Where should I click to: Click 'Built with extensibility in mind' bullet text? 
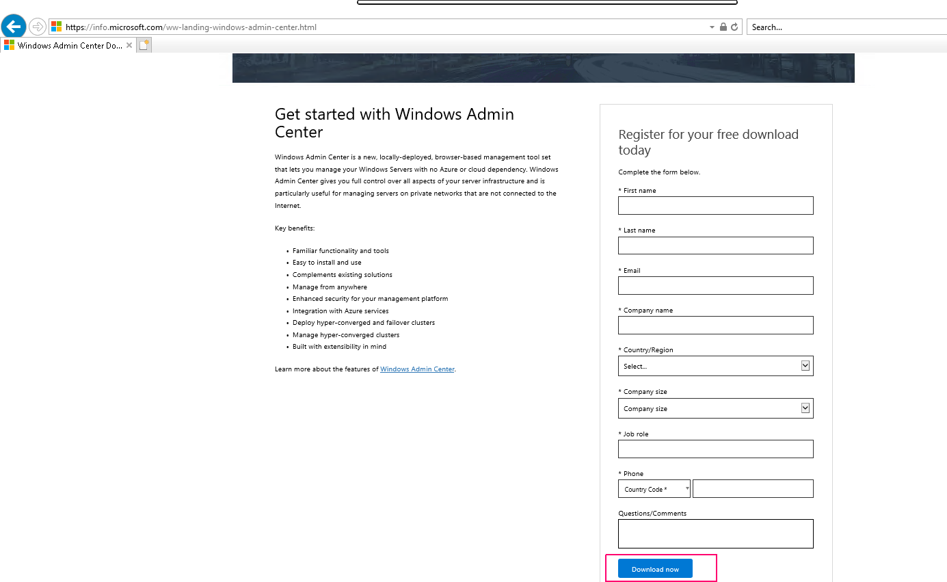coord(340,347)
